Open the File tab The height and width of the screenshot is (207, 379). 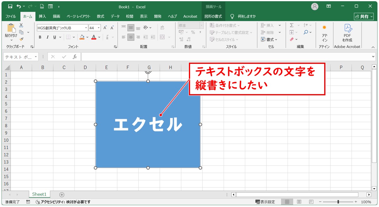11,16
